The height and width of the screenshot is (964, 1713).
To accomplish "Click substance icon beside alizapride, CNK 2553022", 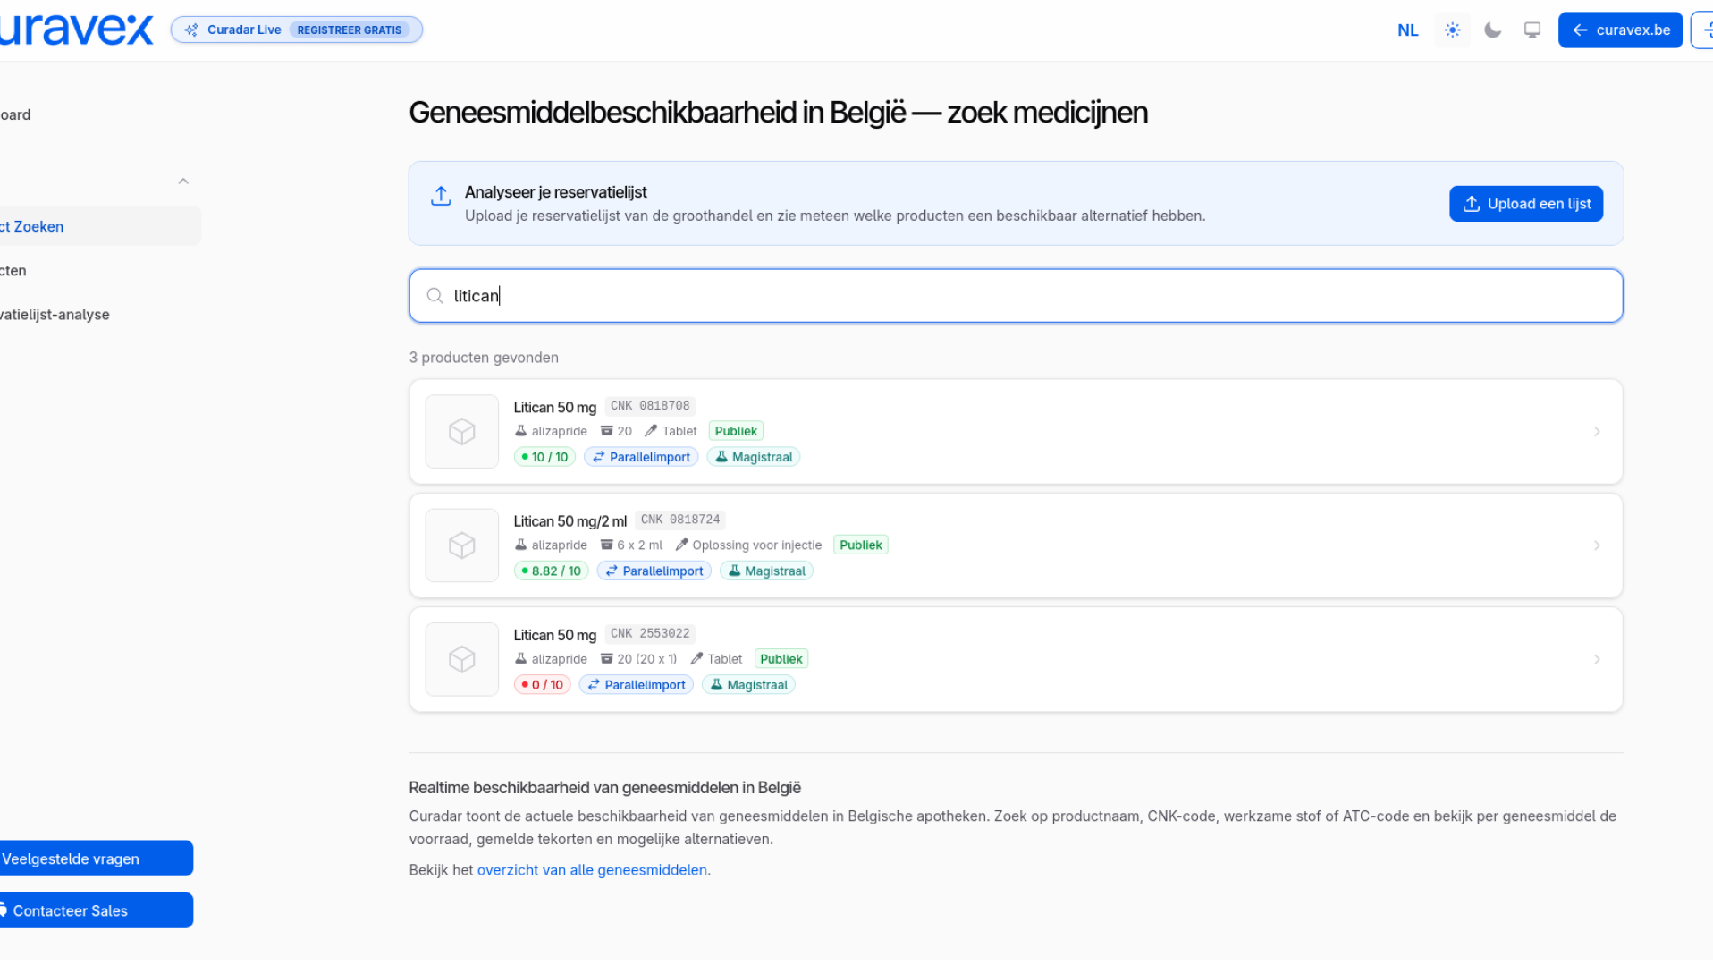I will pos(521,659).
